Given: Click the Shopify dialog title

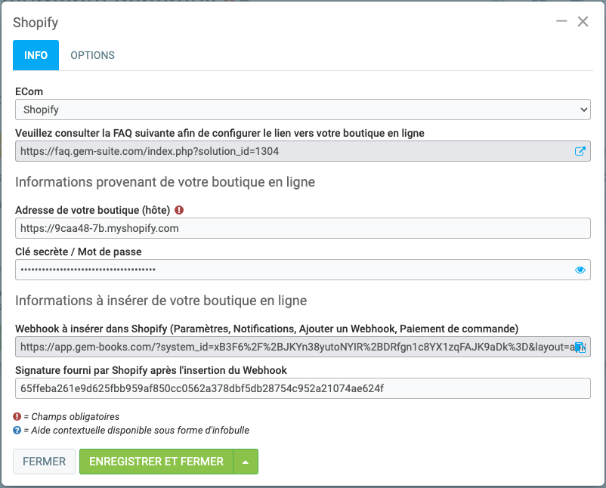Looking at the screenshot, I should point(36,23).
